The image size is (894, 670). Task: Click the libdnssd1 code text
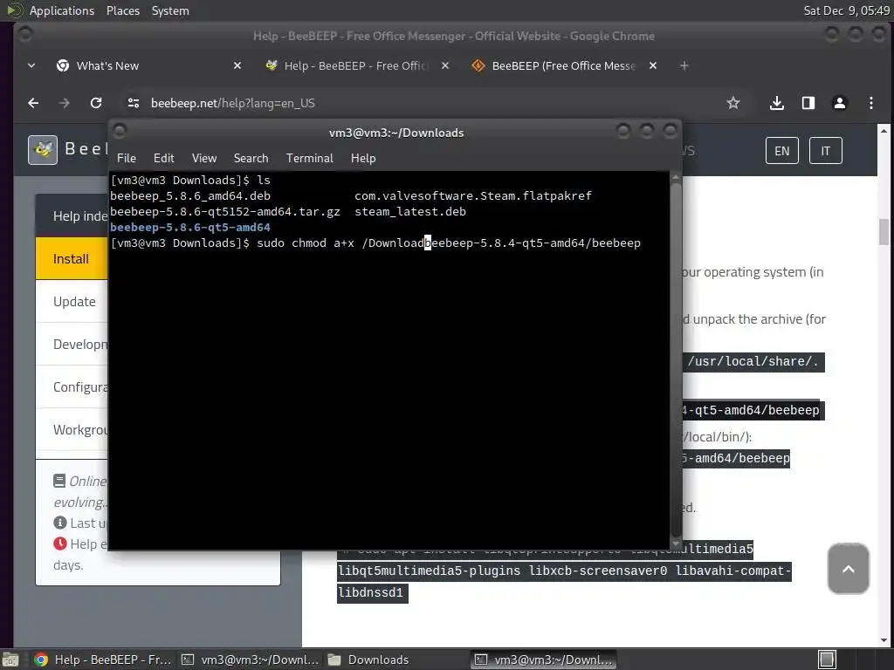(370, 592)
